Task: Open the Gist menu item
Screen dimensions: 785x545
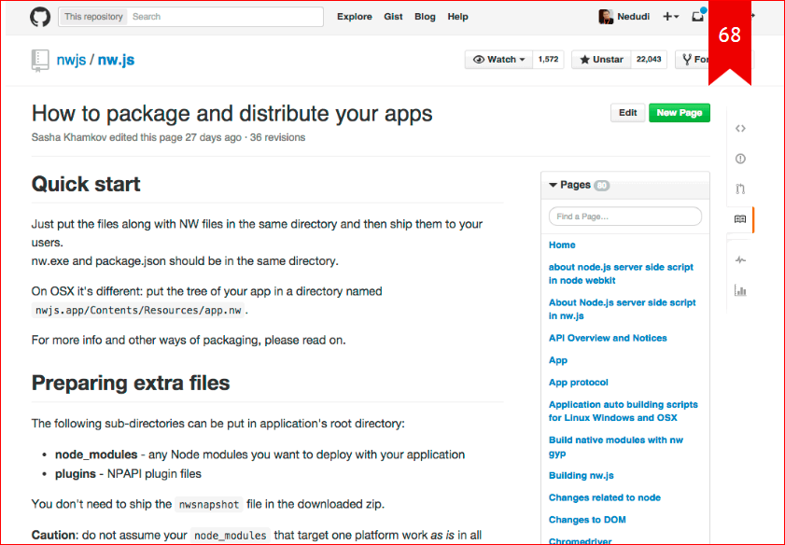Action: [x=393, y=17]
